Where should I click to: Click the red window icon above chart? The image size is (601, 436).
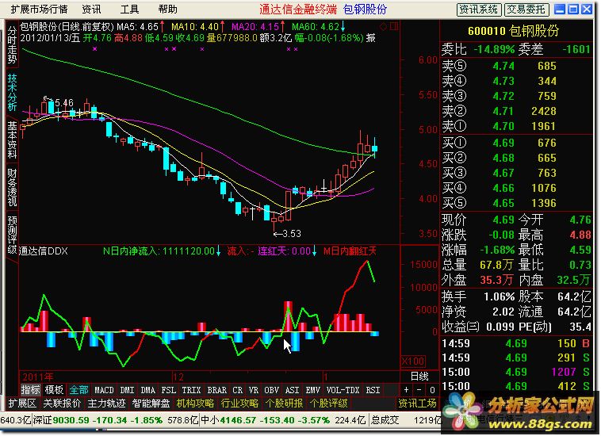394,26
